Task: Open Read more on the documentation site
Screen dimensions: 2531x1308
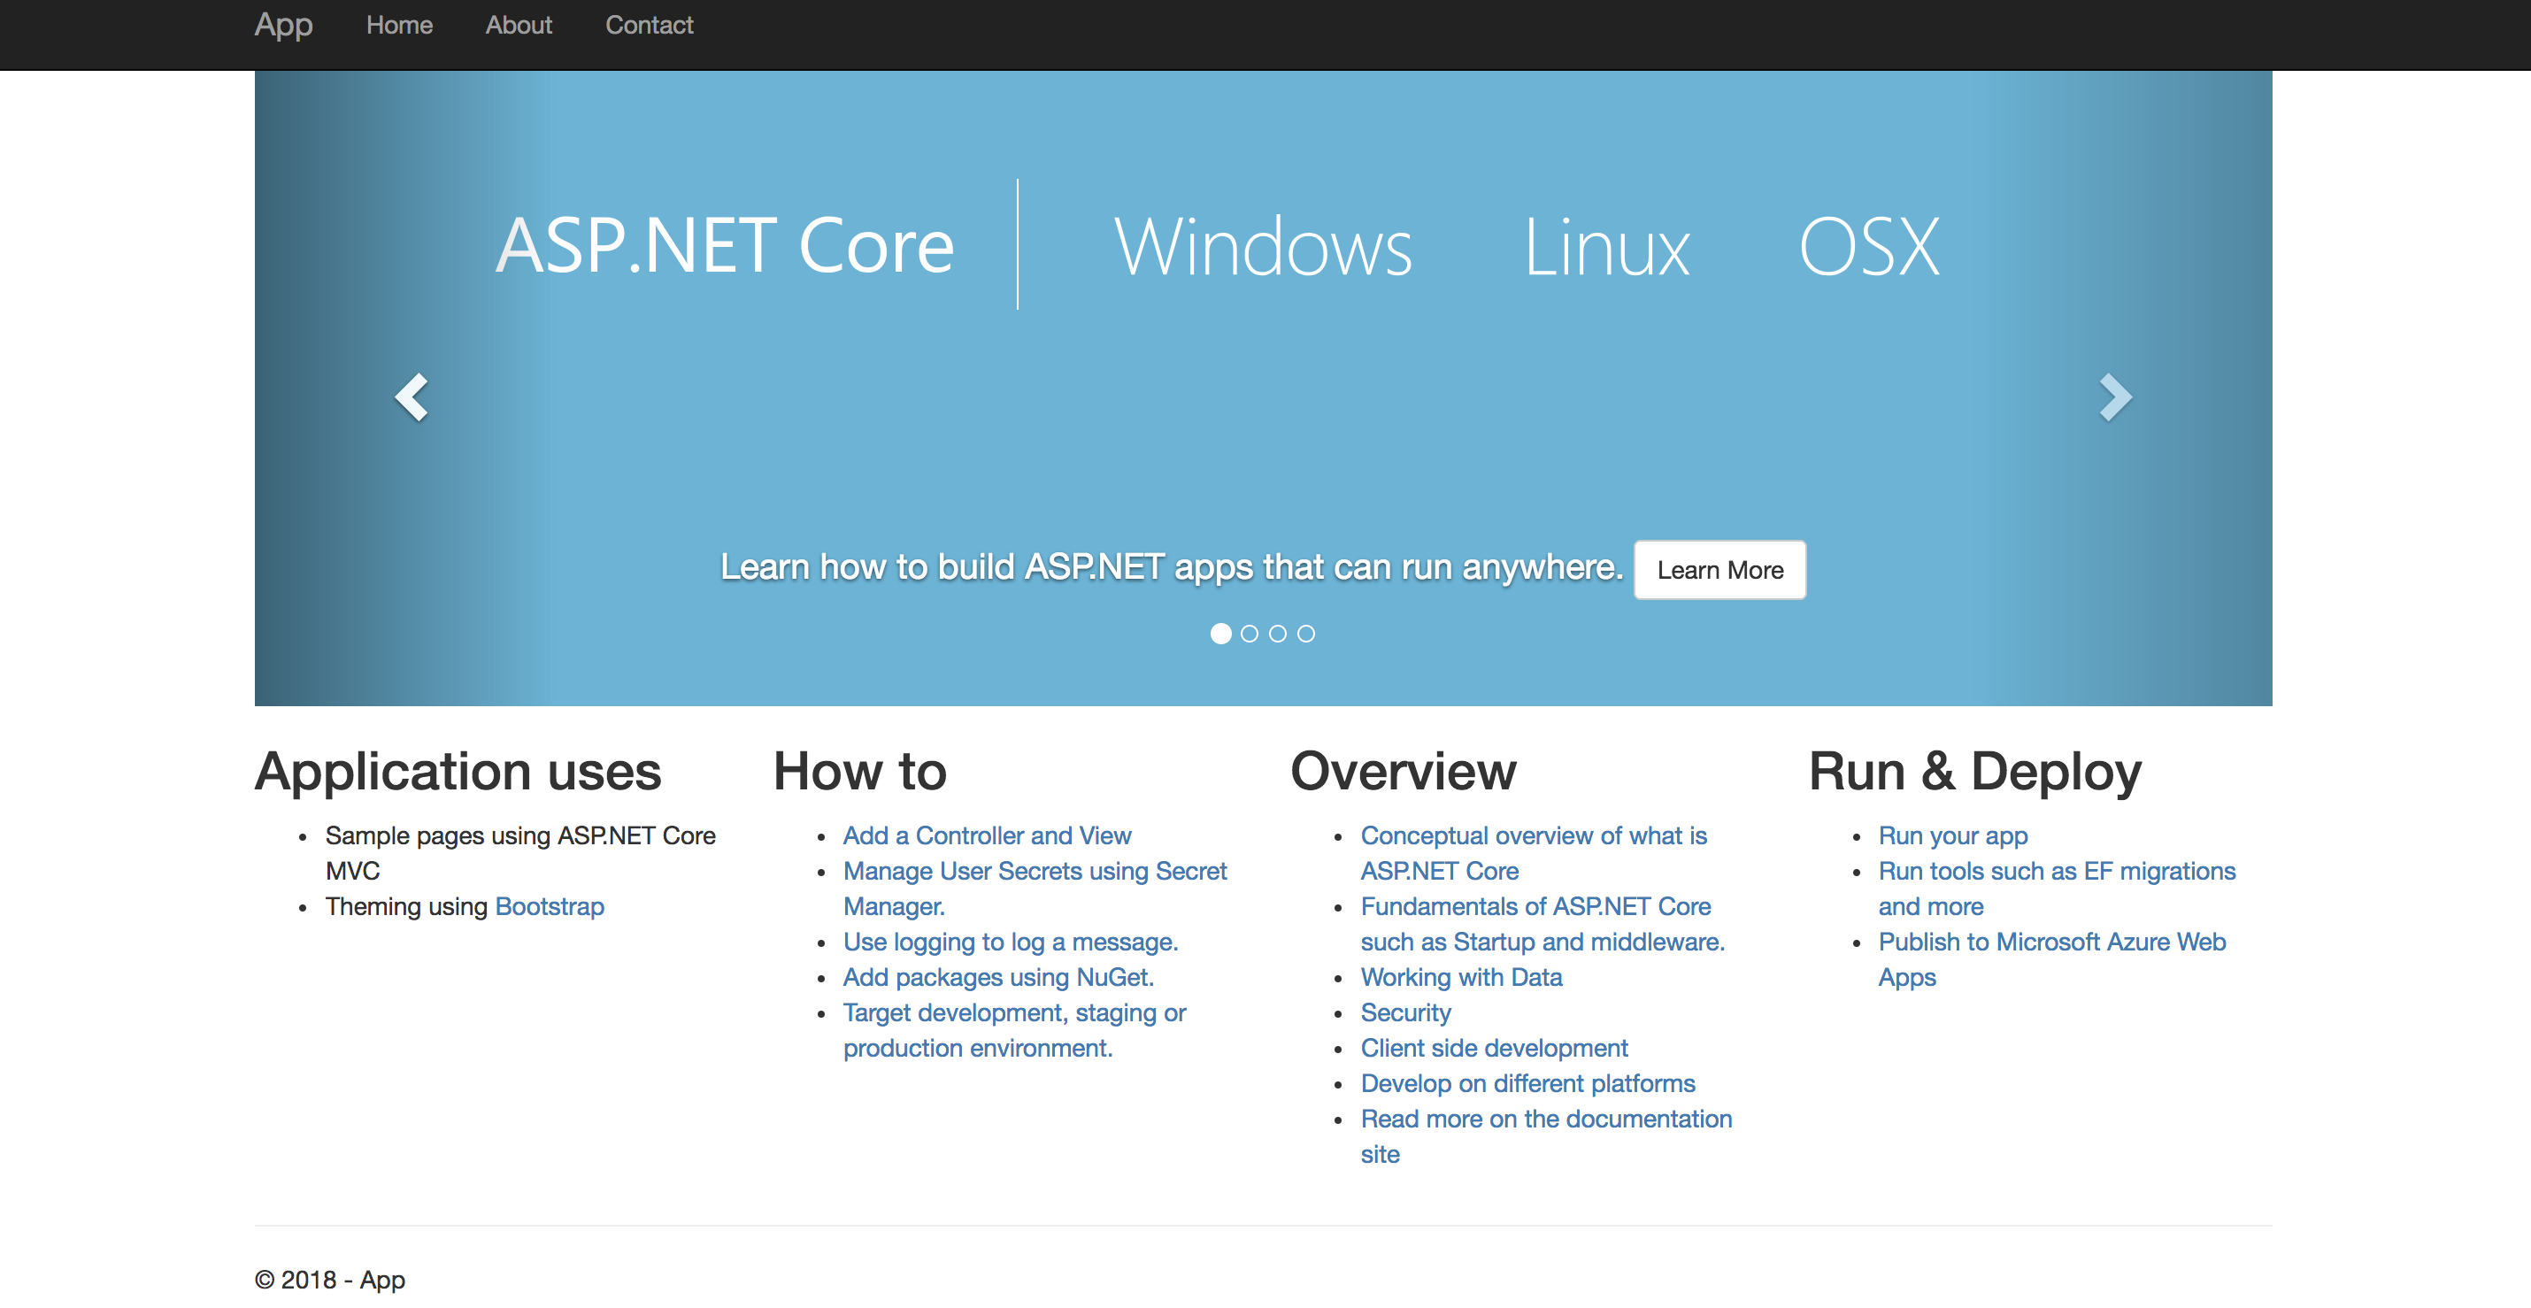Action: 1545,1136
